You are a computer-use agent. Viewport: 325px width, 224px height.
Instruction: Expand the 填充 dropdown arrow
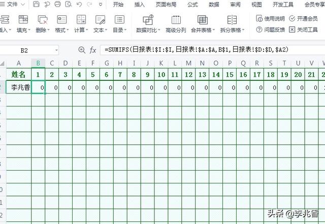click(x=29, y=30)
